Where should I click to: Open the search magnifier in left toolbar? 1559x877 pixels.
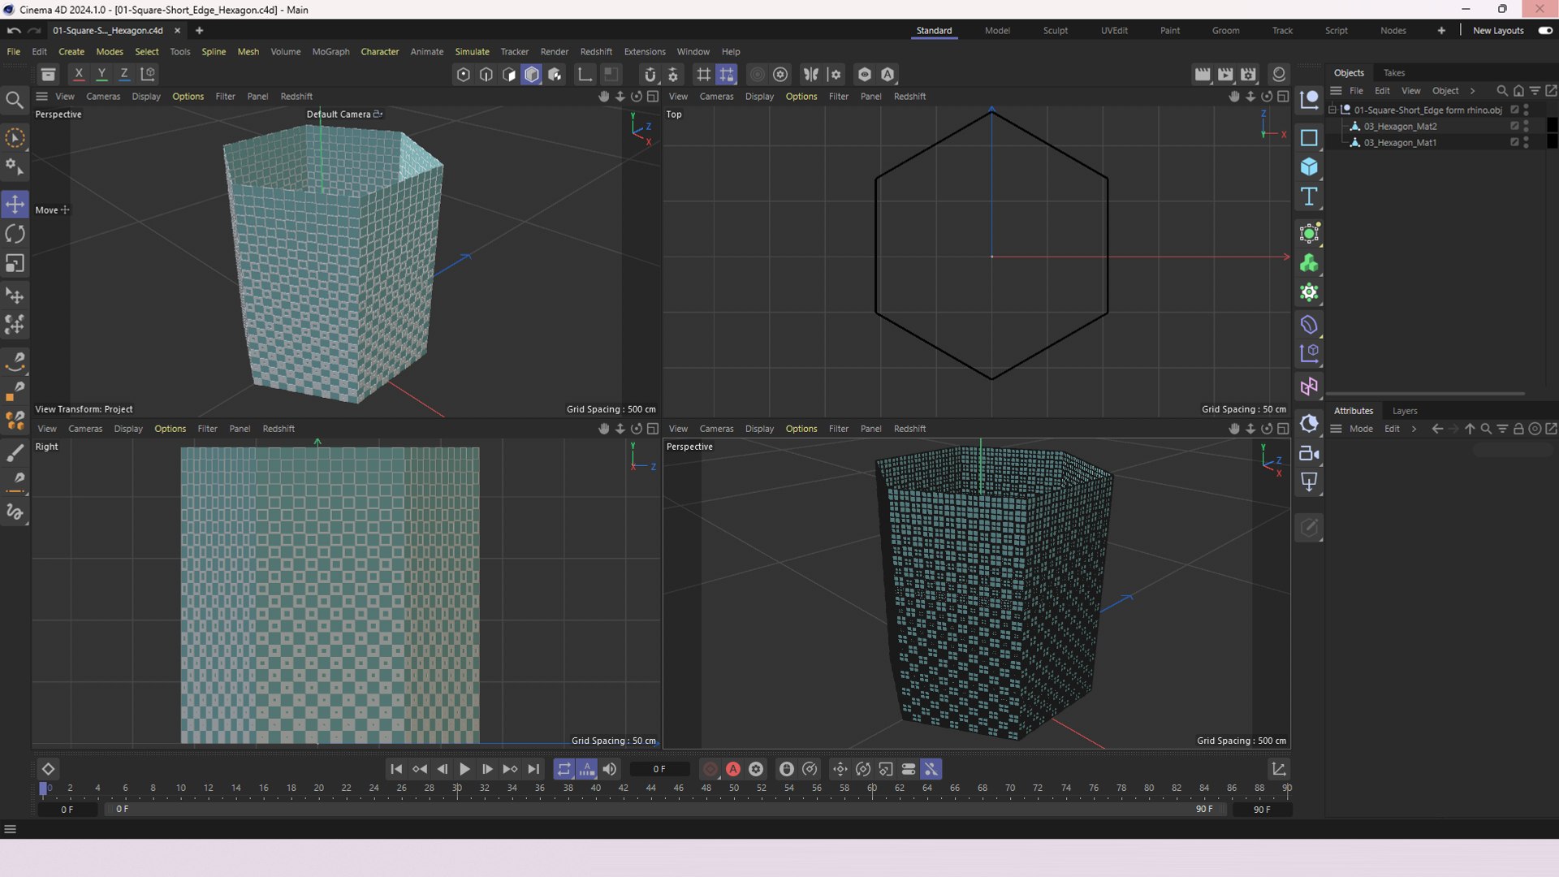click(15, 100)
